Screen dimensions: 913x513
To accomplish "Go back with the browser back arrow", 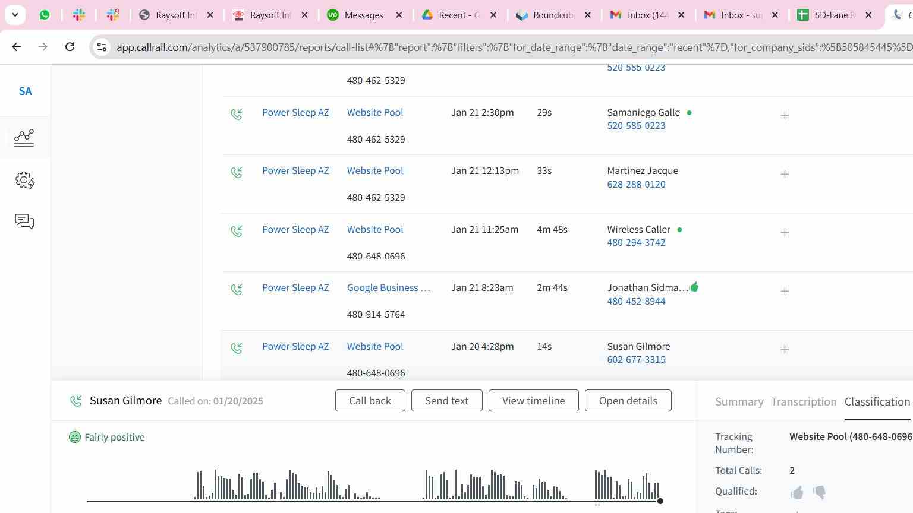I will (x=17, y=46).
